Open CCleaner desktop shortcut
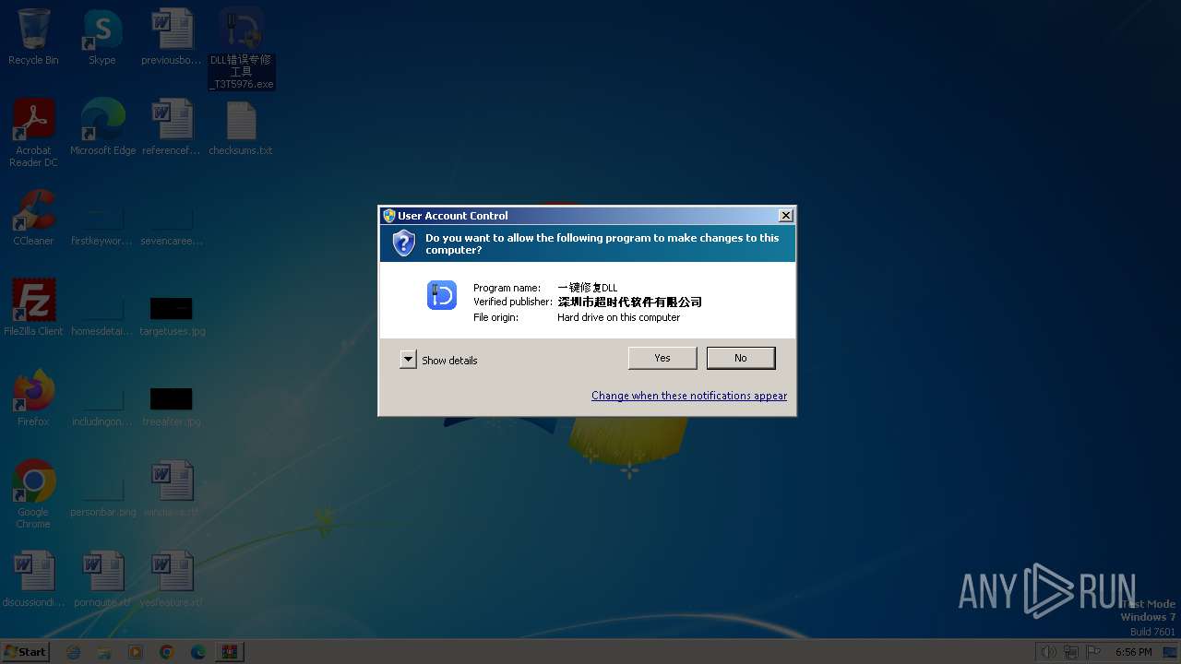 point(33,217)
